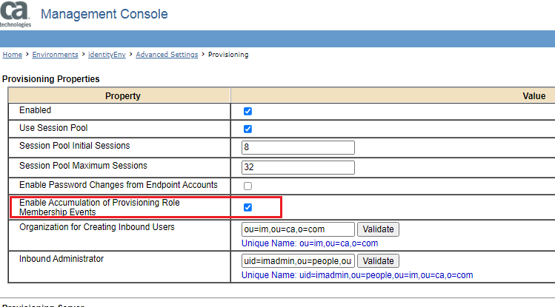
Task: Navigate to identityEnv in breadcrumb
Action: coord(107,55)
